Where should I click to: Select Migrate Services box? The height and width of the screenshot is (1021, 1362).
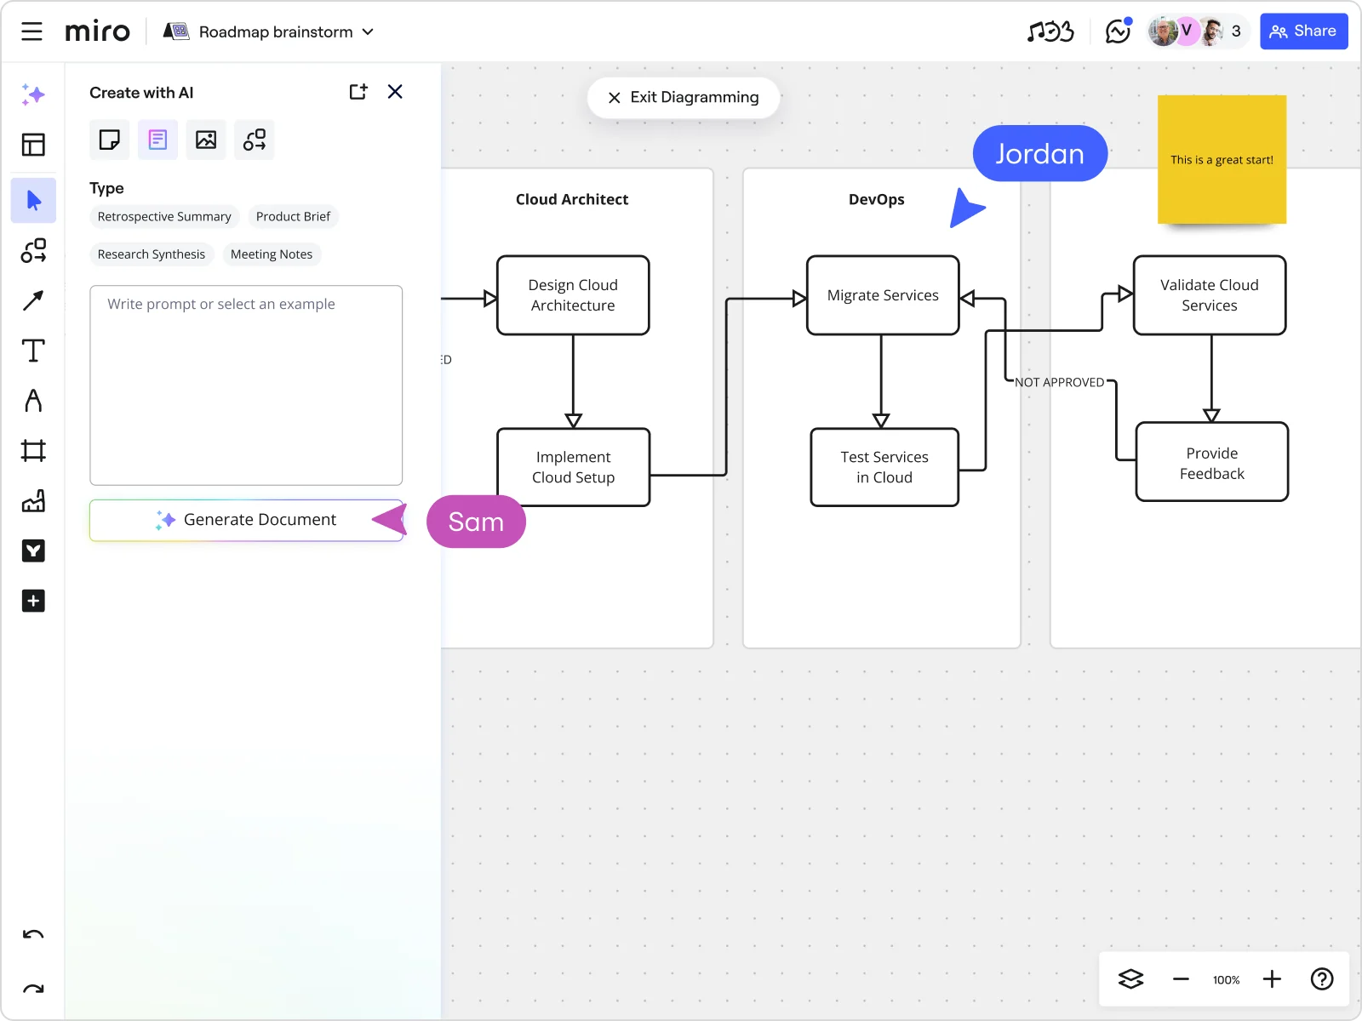point(883,295)
